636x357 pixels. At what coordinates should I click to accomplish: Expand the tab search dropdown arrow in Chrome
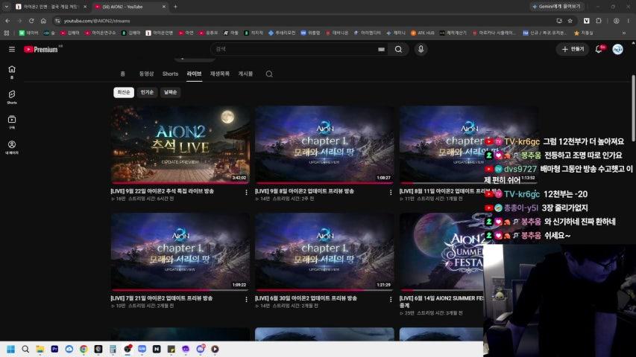coord(6,7)
